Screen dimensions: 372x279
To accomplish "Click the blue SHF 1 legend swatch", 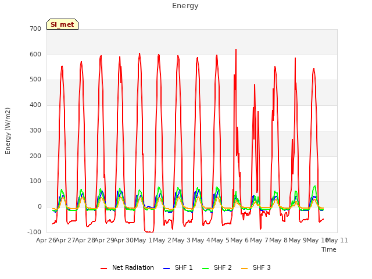I will click(167, 269).
